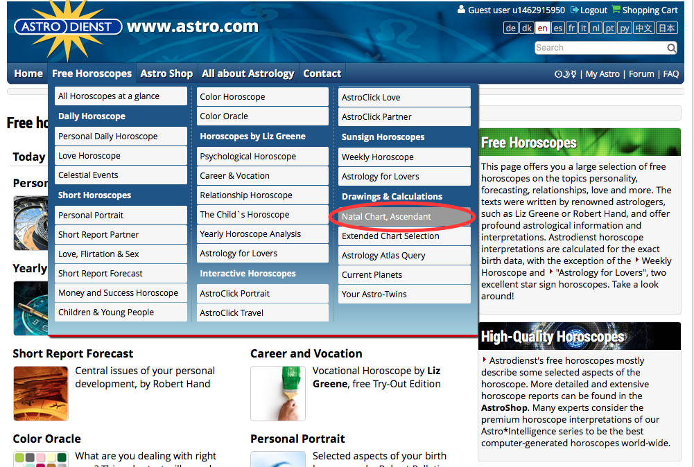
Task: Select the English (en) language button
Action: pos(543,28)
